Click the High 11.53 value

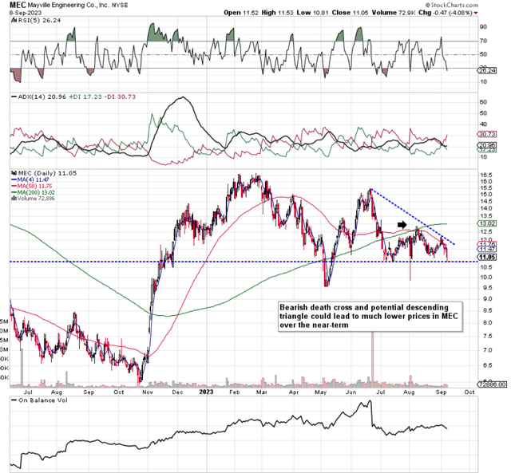[x=277, y=13]
